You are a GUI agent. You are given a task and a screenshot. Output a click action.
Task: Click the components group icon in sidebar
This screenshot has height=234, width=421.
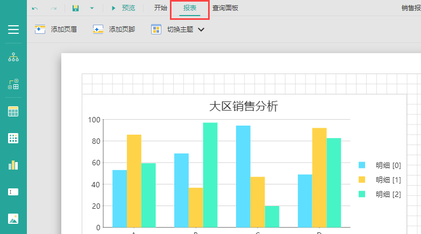click(13, 84)
